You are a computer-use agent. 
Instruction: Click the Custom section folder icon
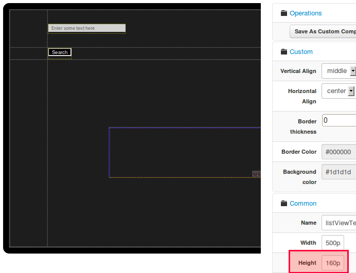point(283,52)
